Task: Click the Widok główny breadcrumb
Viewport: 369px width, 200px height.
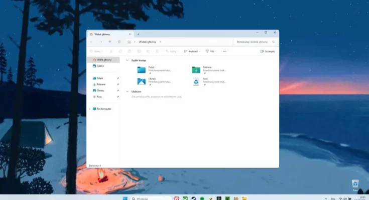Action: (x=148, y=42)
